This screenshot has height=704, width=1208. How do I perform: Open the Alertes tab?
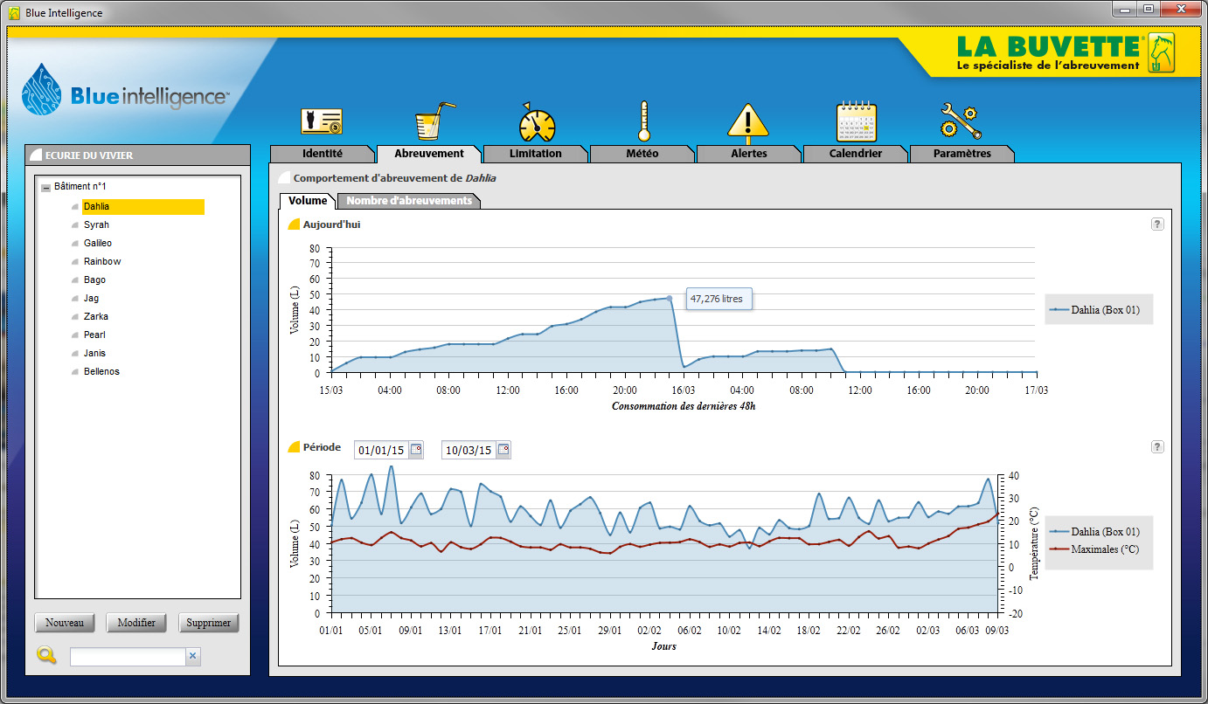click(x=748, y=154)
